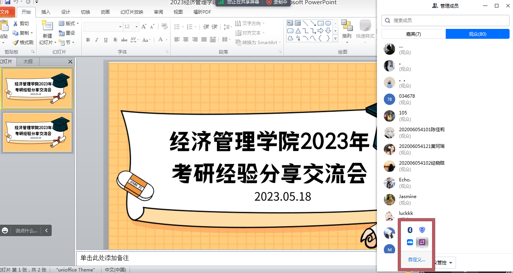Expand the Layout (版式) dropdown
The image size is (513, 273).
click(78, 24)
